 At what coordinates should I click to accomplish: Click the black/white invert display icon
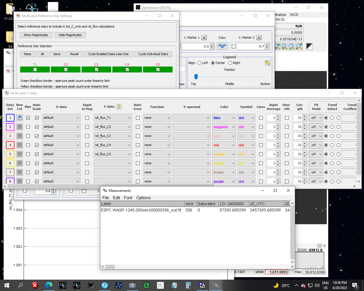(309, 46)
